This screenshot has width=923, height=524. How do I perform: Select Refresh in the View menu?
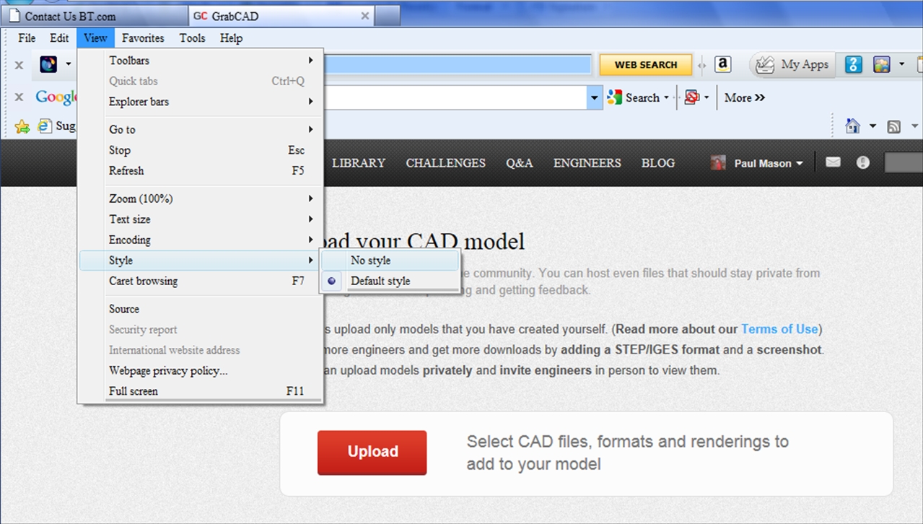[x=201, y=171]
